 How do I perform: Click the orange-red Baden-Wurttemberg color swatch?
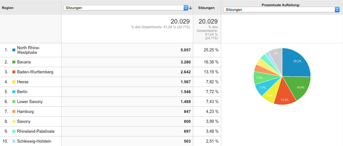pos(14,72)
